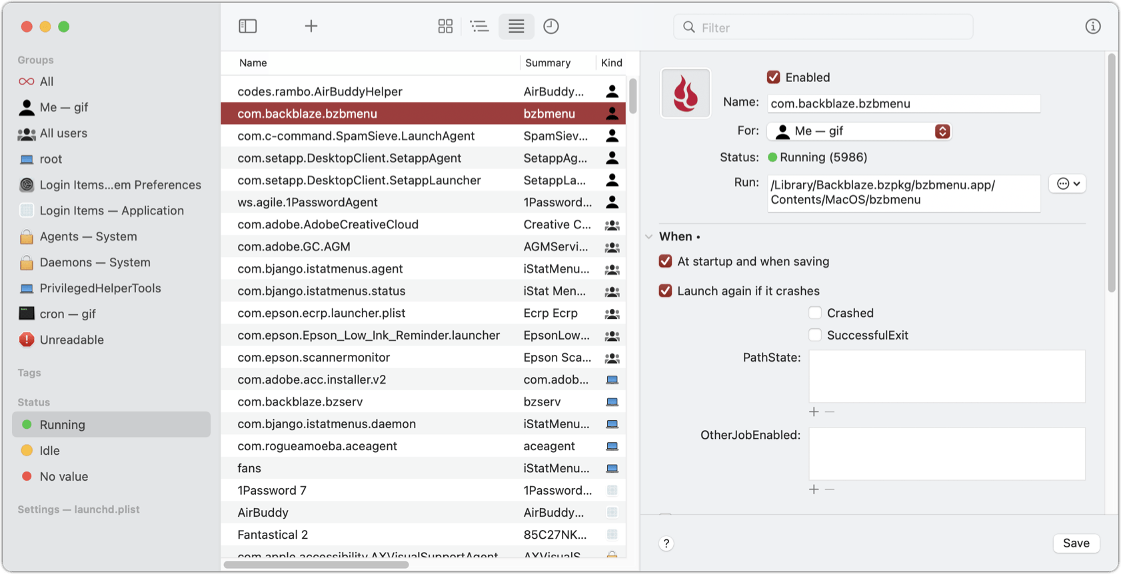Open the Run options ellipsis dropdown
This screenshot has width=1121, height=574.
click(x=1067, y=184)
